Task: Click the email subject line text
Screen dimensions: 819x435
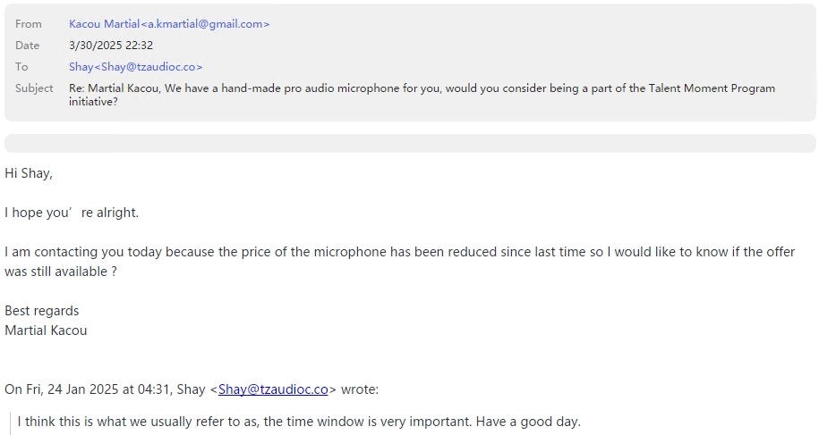Action: [422, 95]
